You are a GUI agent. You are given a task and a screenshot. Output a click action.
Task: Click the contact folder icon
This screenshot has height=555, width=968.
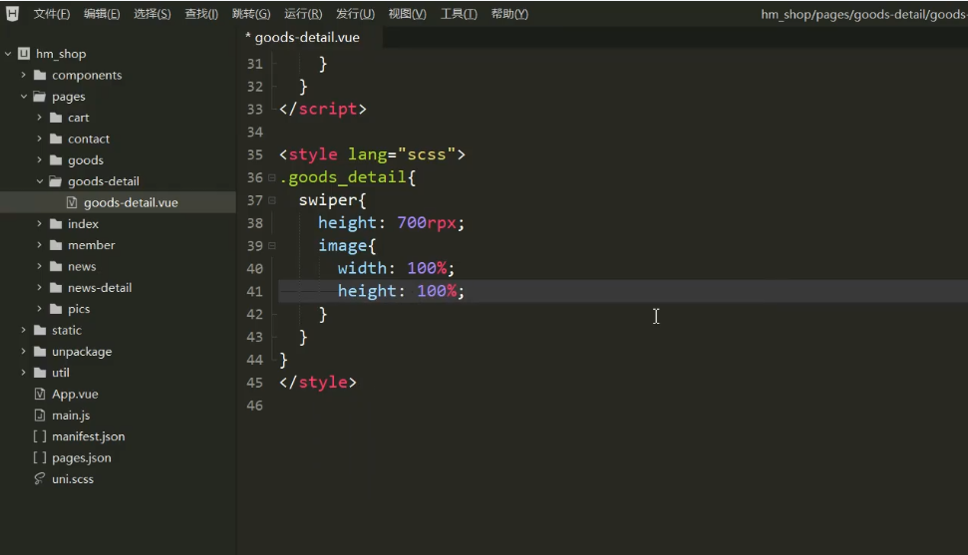click(56, 139)
